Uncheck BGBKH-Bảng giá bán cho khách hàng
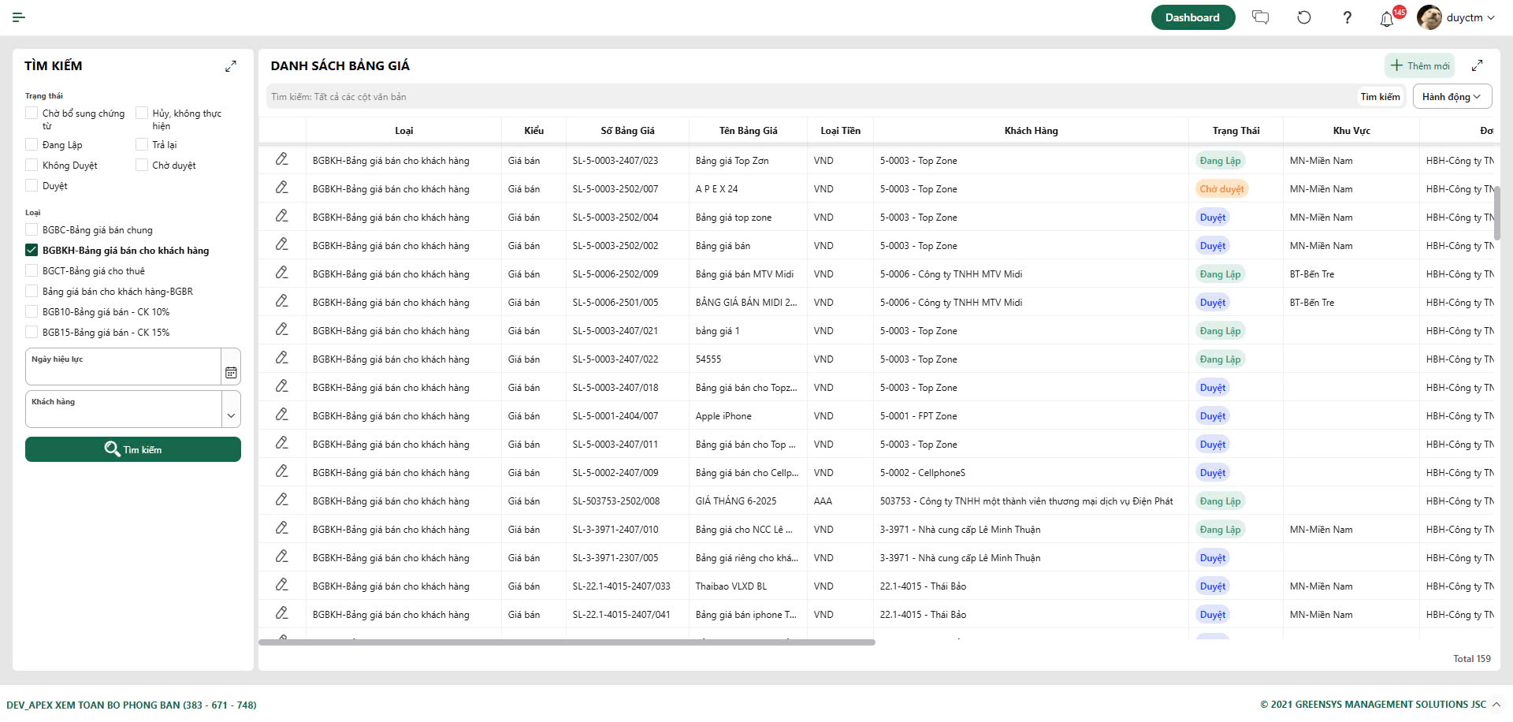Image resolution: width=1513 pixels, height=722 pixels. tap(32, 250)
